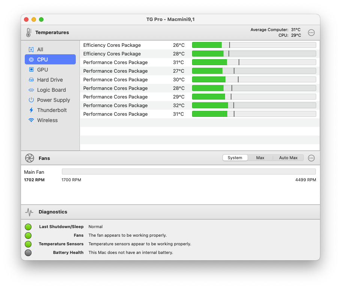Click the Wireless wifi icon in sidebar
Viewport: 341px width, 288px height.
tap(31, 120)
